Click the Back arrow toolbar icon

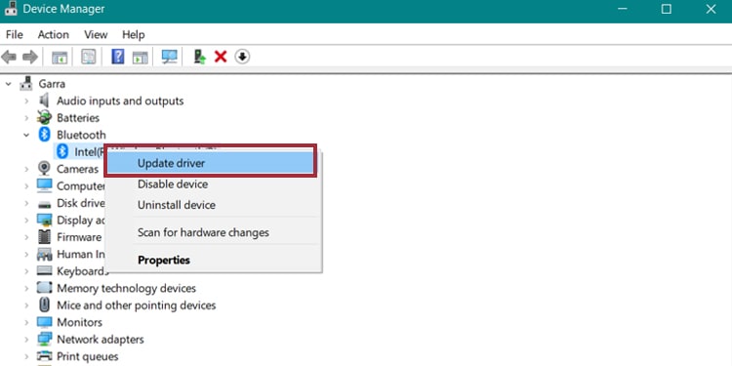coord(9,57)
